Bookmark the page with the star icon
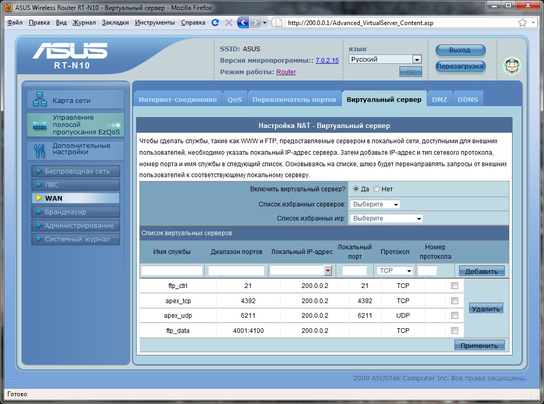The image size is (544, 404). (x=522, y=23)
